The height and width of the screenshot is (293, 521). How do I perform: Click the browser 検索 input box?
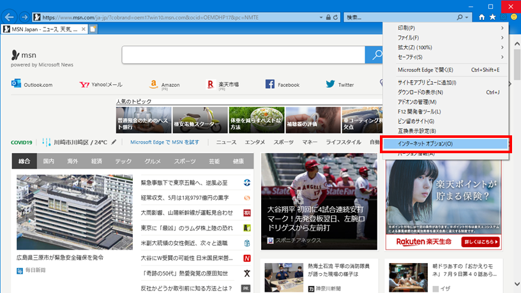point(400,17)
